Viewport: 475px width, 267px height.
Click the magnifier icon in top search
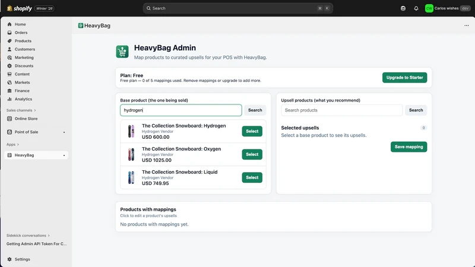click(x=148, y=8)
